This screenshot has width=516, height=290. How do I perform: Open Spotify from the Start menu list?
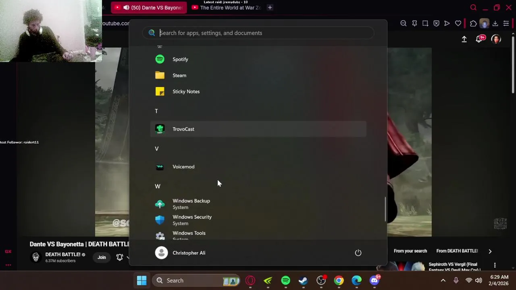(258, 59)
